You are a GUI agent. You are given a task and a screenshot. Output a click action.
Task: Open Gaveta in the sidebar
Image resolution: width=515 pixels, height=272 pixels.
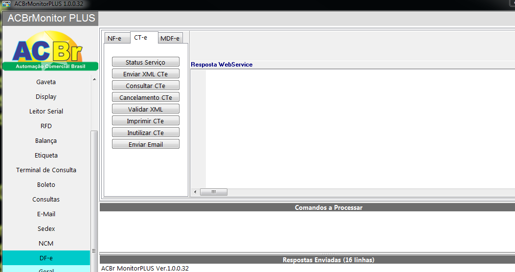click(x=46, y=82)
